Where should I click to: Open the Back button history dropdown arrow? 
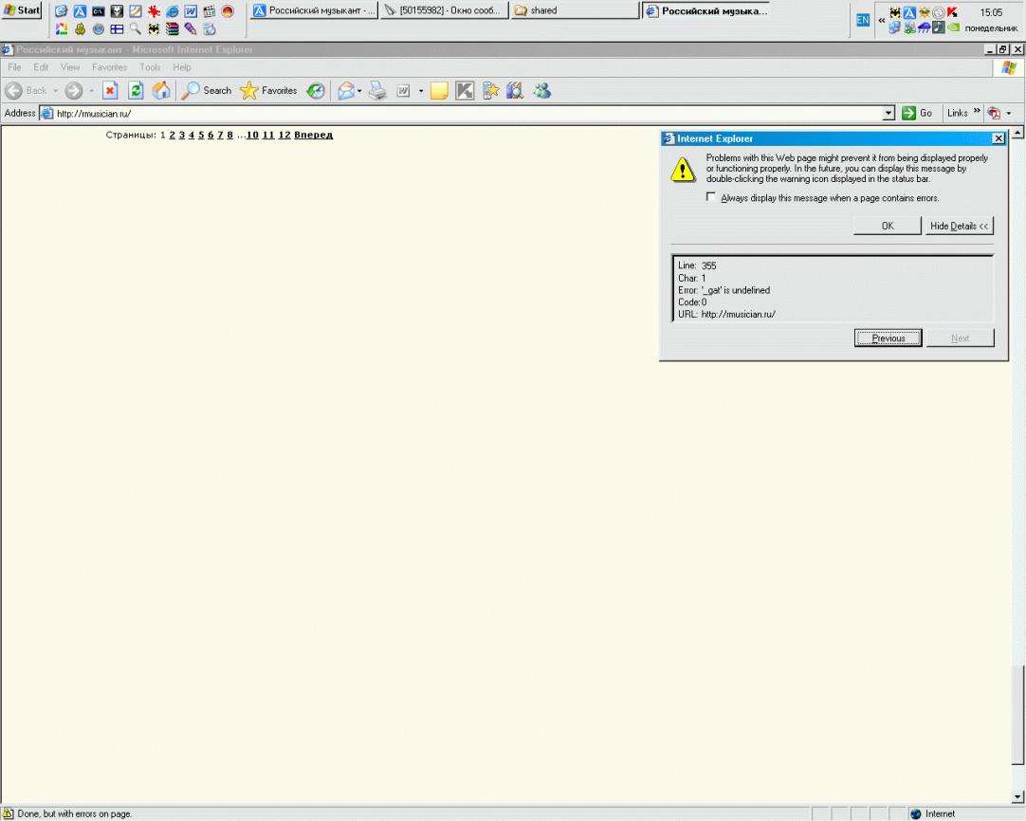54,91
